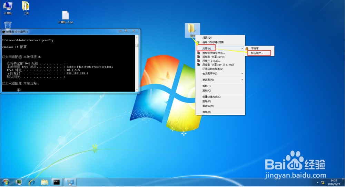
Task: Click the 360 shield scan icon
Action: (x=198, y=42)
